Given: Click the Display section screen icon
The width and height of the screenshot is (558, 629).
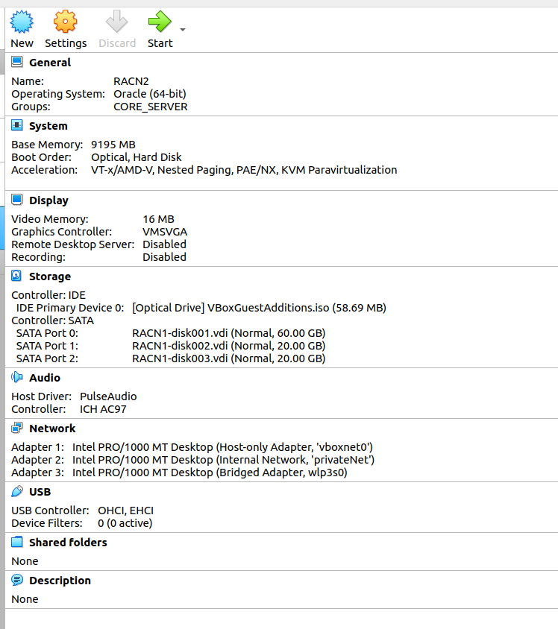Looking at the screenshot, I should tap(17, 200).
